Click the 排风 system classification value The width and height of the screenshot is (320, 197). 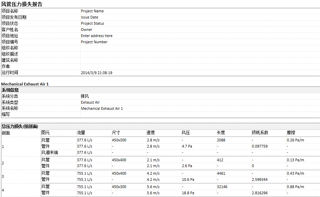(85, 96)
